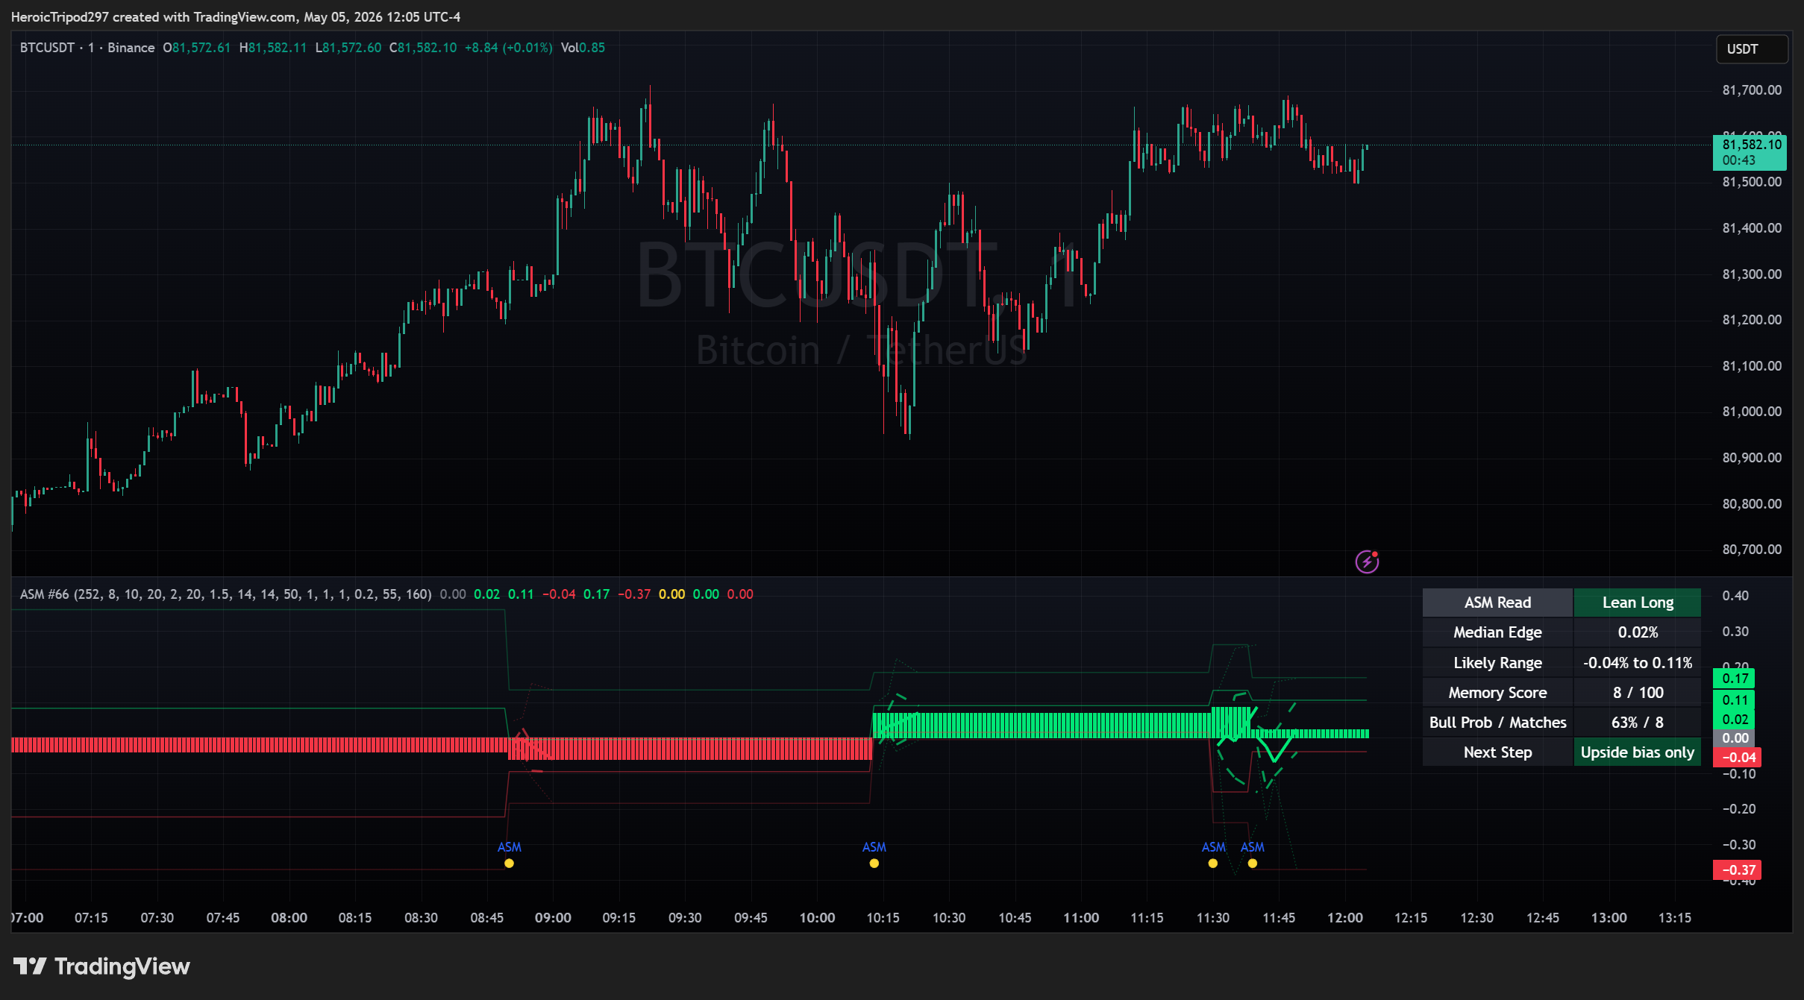Click the yellow 0.00 legend value
This screenshot has width=1804, height=1000.
pos(671,594)
